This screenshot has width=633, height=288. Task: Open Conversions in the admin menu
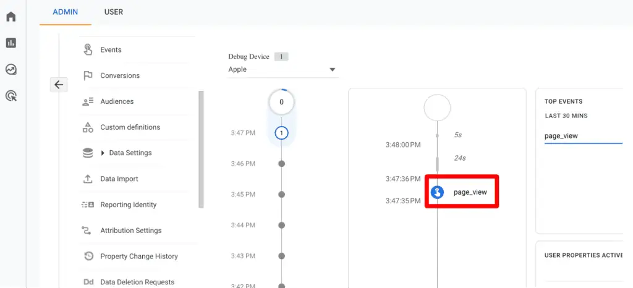(x=120, y=75)
